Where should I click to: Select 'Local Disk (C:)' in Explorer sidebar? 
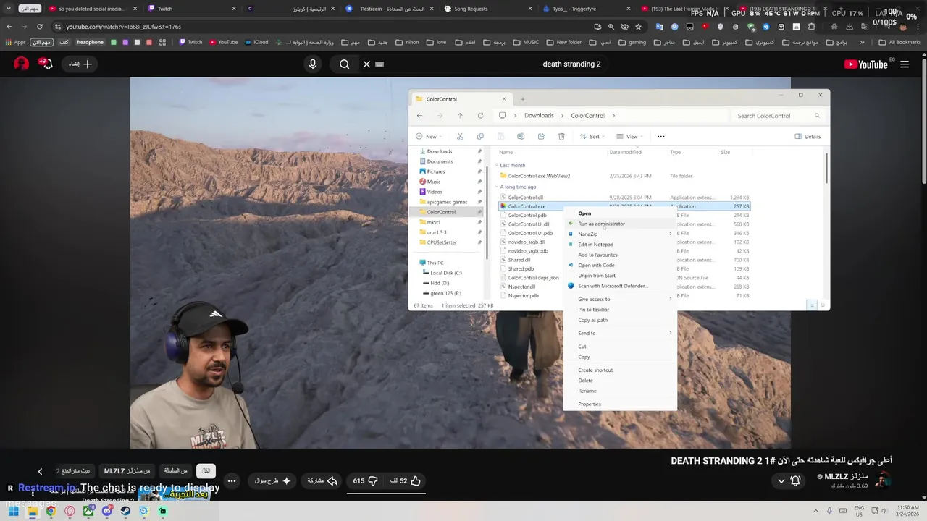[445, 274]
